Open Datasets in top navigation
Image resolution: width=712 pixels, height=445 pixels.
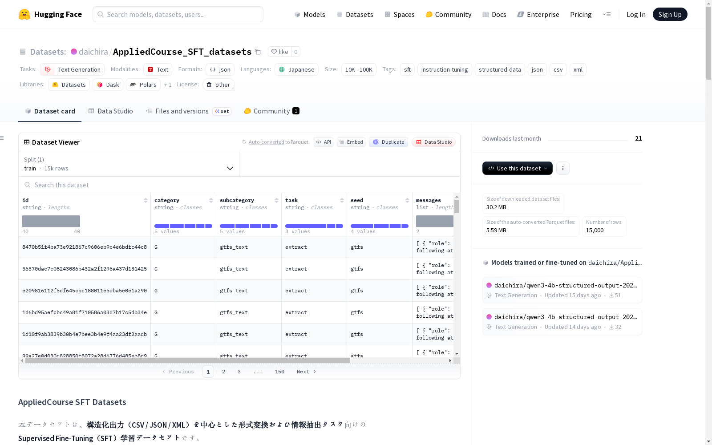tap(355, 14)
